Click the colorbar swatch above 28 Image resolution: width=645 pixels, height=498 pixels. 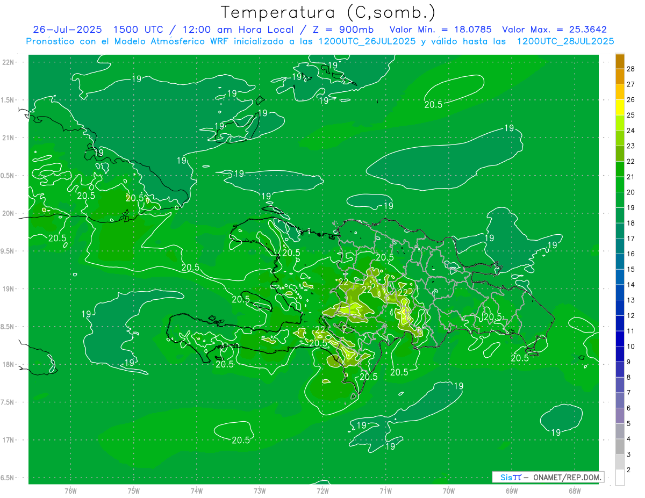click(x=620, y=62)
